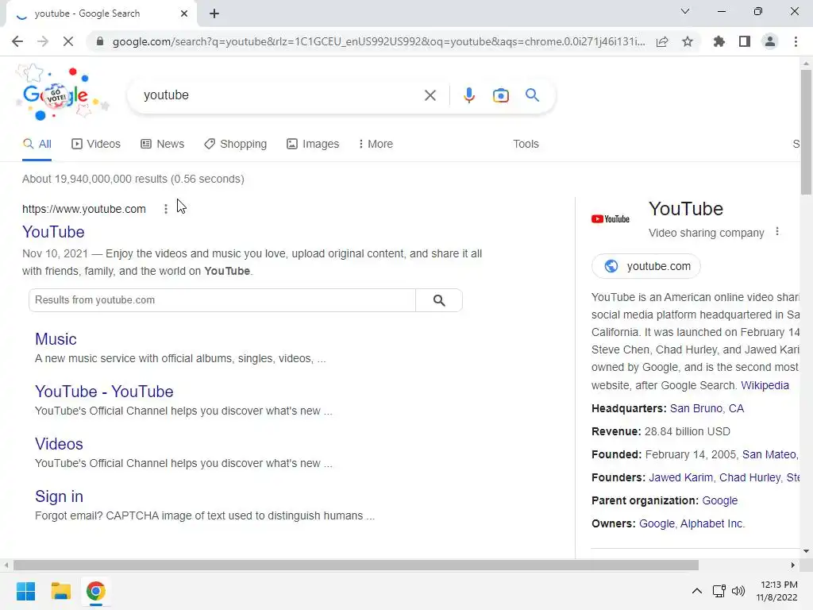Search by image with the camera icon
The height and width of the screenshot is (610, 813).
tap(501, 95)
